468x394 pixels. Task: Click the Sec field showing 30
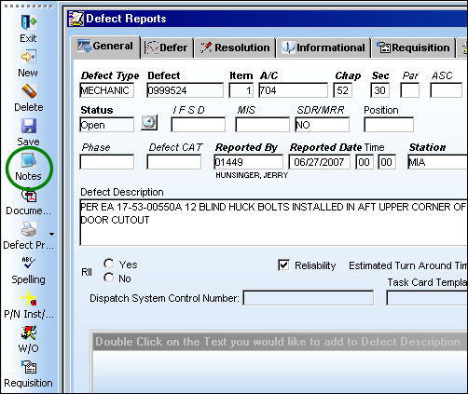pos(379,90)
